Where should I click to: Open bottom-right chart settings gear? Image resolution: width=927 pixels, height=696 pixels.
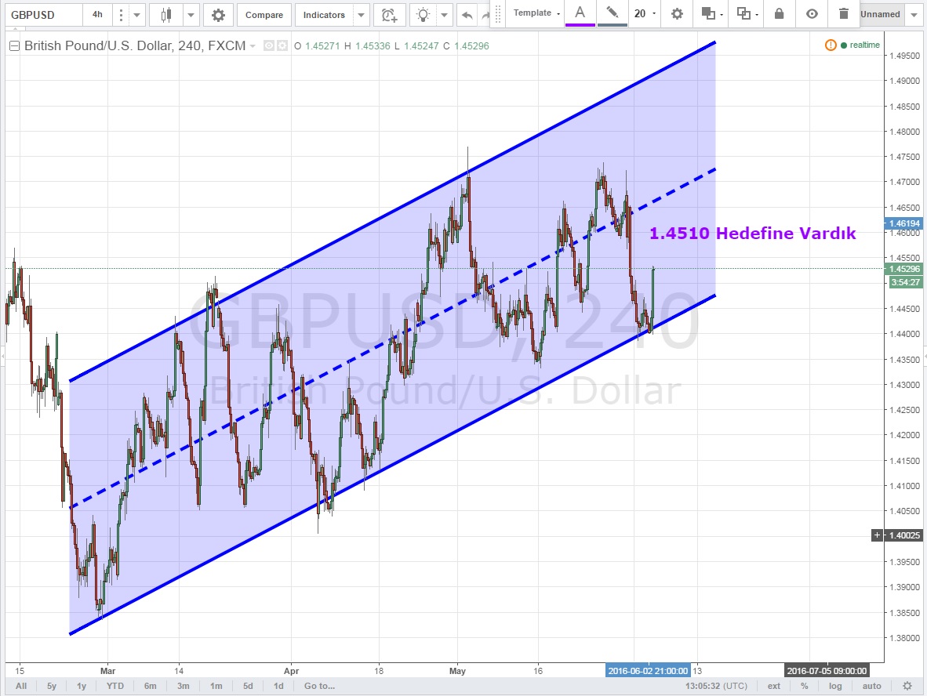point(907,686)
